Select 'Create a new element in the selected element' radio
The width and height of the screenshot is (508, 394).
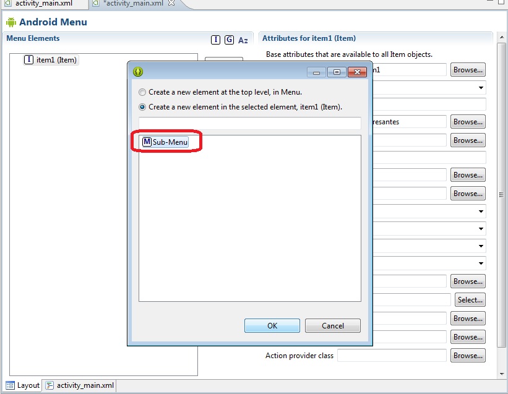[142, 107]
